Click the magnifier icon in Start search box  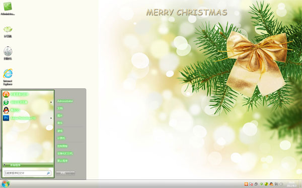pyautogui.click(x=48, y=173)
